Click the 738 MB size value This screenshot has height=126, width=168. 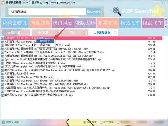[x=152, y=95]
